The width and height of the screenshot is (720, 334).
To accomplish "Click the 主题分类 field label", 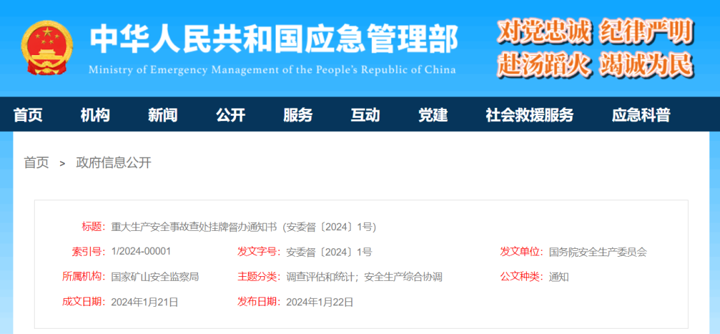I will (259, 277).
